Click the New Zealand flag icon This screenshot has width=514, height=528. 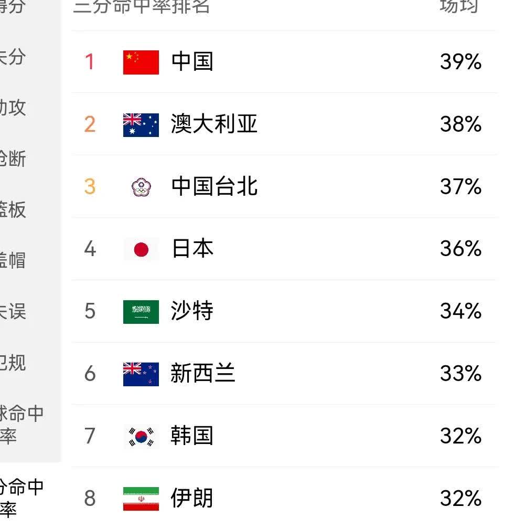click(x=141, y=374)
